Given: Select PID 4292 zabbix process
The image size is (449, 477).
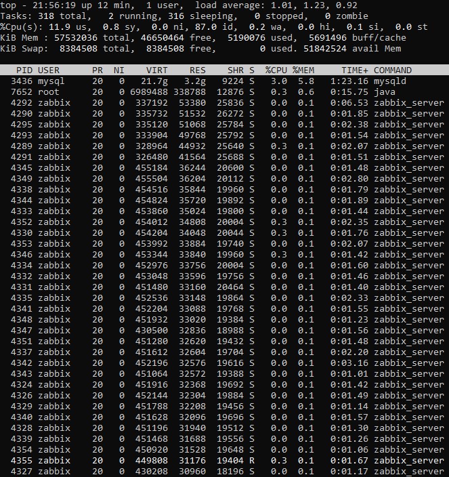Looking at the screenshot, I should [21, 103].
